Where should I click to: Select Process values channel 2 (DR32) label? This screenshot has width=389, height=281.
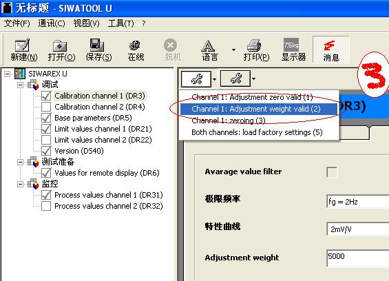coord(109,206)
